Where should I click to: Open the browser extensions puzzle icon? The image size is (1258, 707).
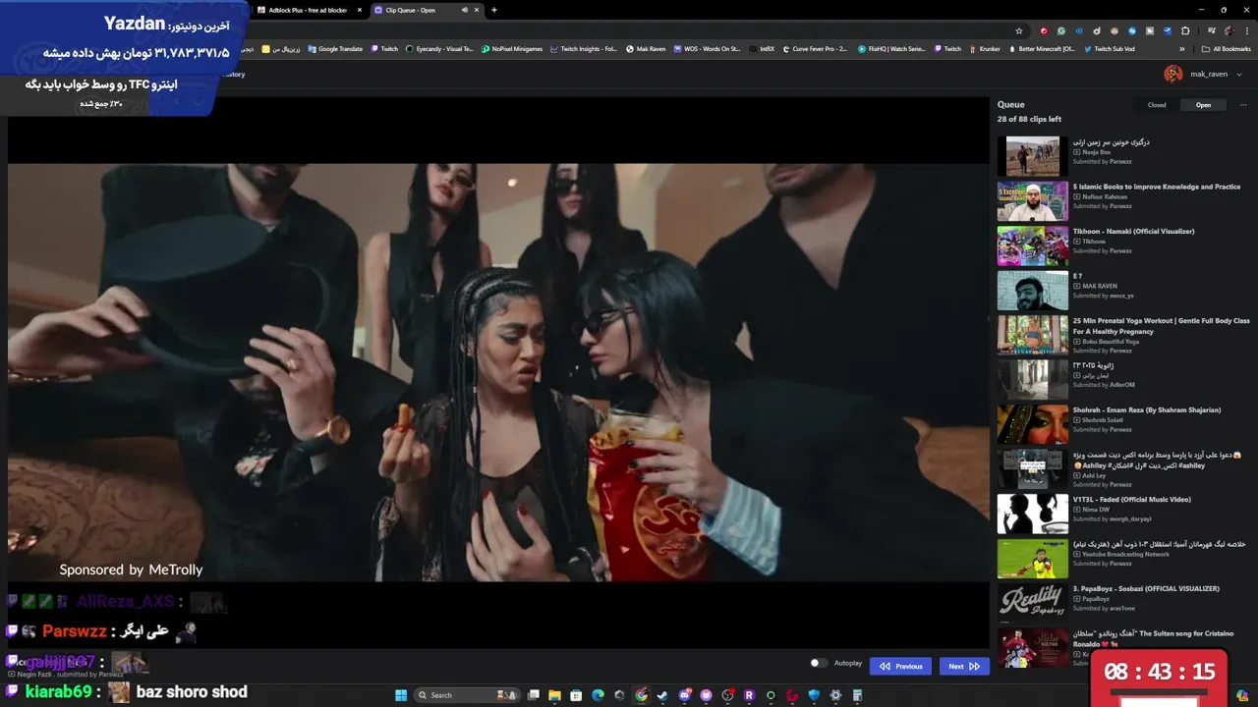pyautogui.click(x=1184, y=30)
